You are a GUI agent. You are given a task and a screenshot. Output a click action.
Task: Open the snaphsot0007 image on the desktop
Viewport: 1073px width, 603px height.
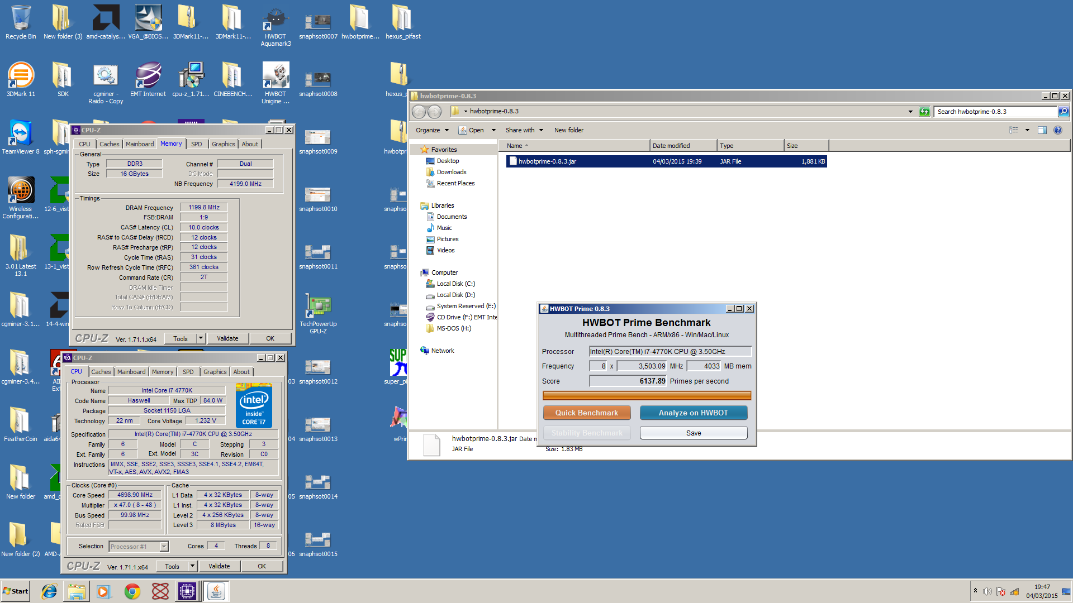click(318, 26)
